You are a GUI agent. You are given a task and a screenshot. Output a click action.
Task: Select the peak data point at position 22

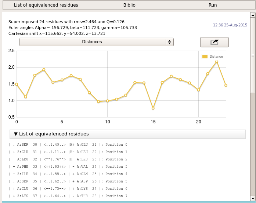(x=217, y=62)
